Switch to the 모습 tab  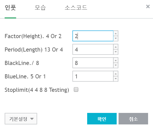click(x=40, y=8)
